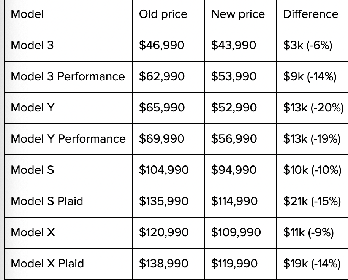The width and height of the screenshot is (348, 280).
Task: Click the New price column header
Action: 238,14
